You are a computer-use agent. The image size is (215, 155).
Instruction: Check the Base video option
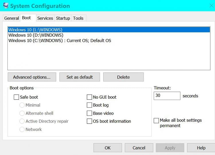pos(89,113)
